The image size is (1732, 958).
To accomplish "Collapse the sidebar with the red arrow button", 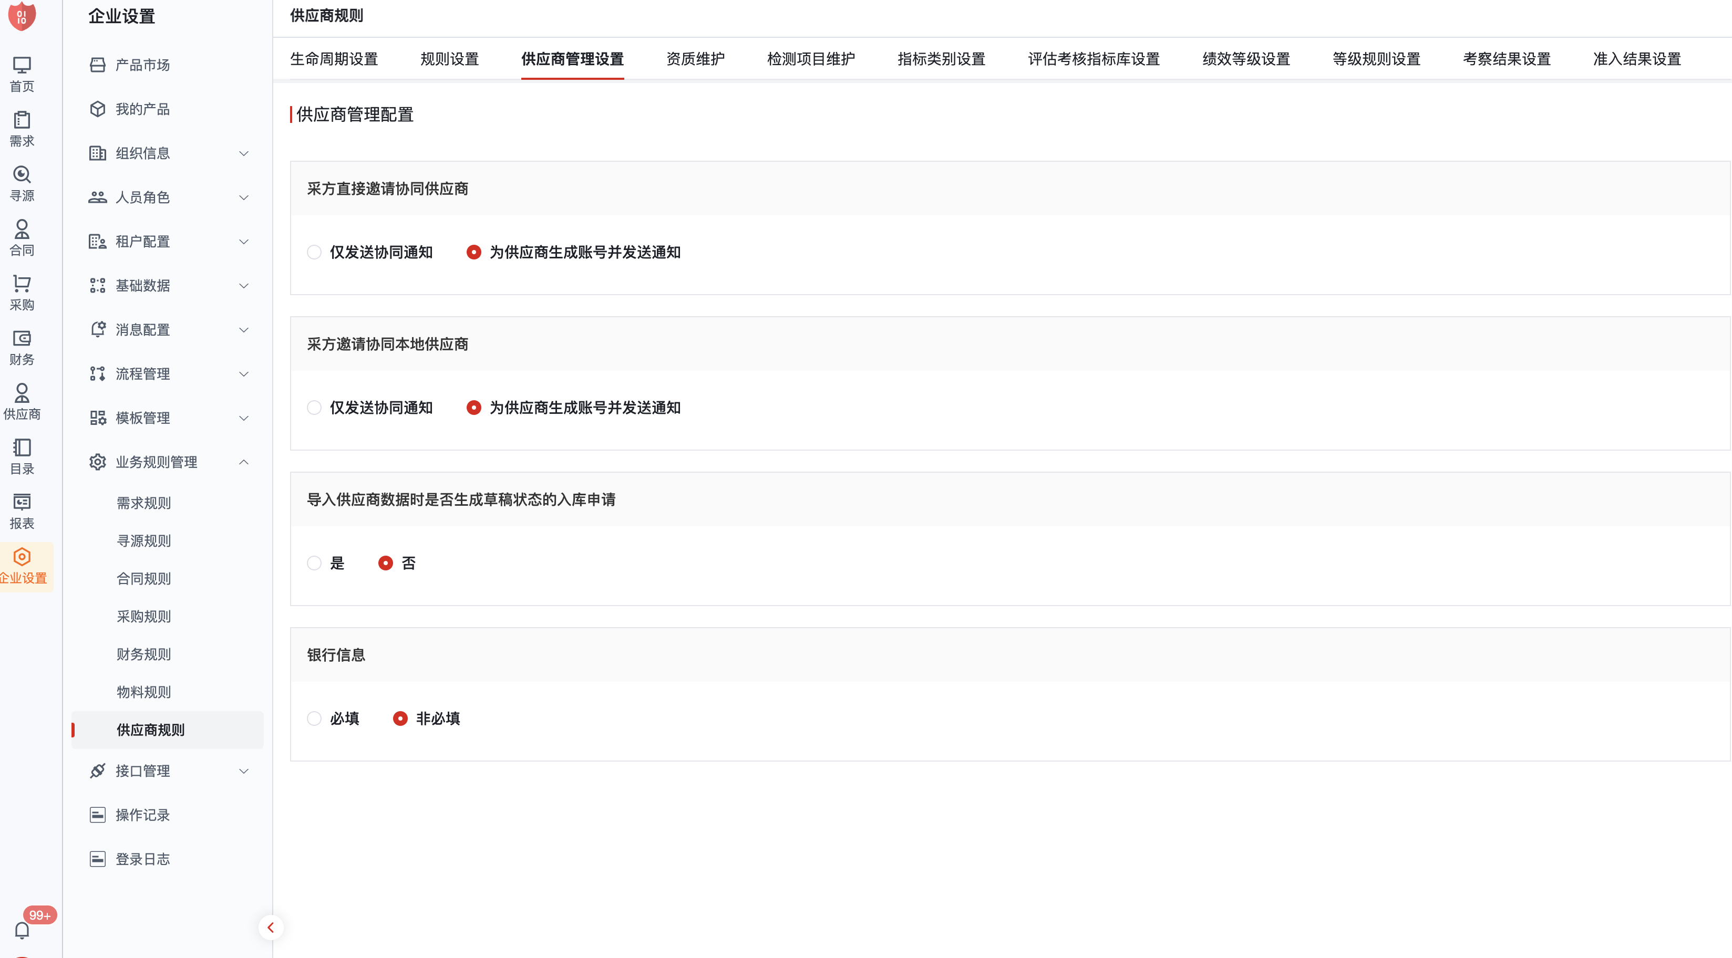I will (x=271, y=928).
